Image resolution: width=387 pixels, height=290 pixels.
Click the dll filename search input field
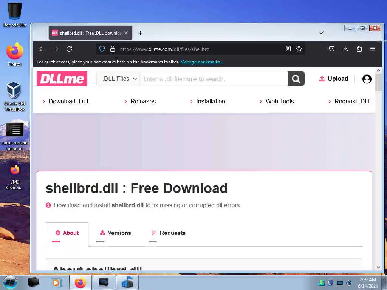coord(214,79)
